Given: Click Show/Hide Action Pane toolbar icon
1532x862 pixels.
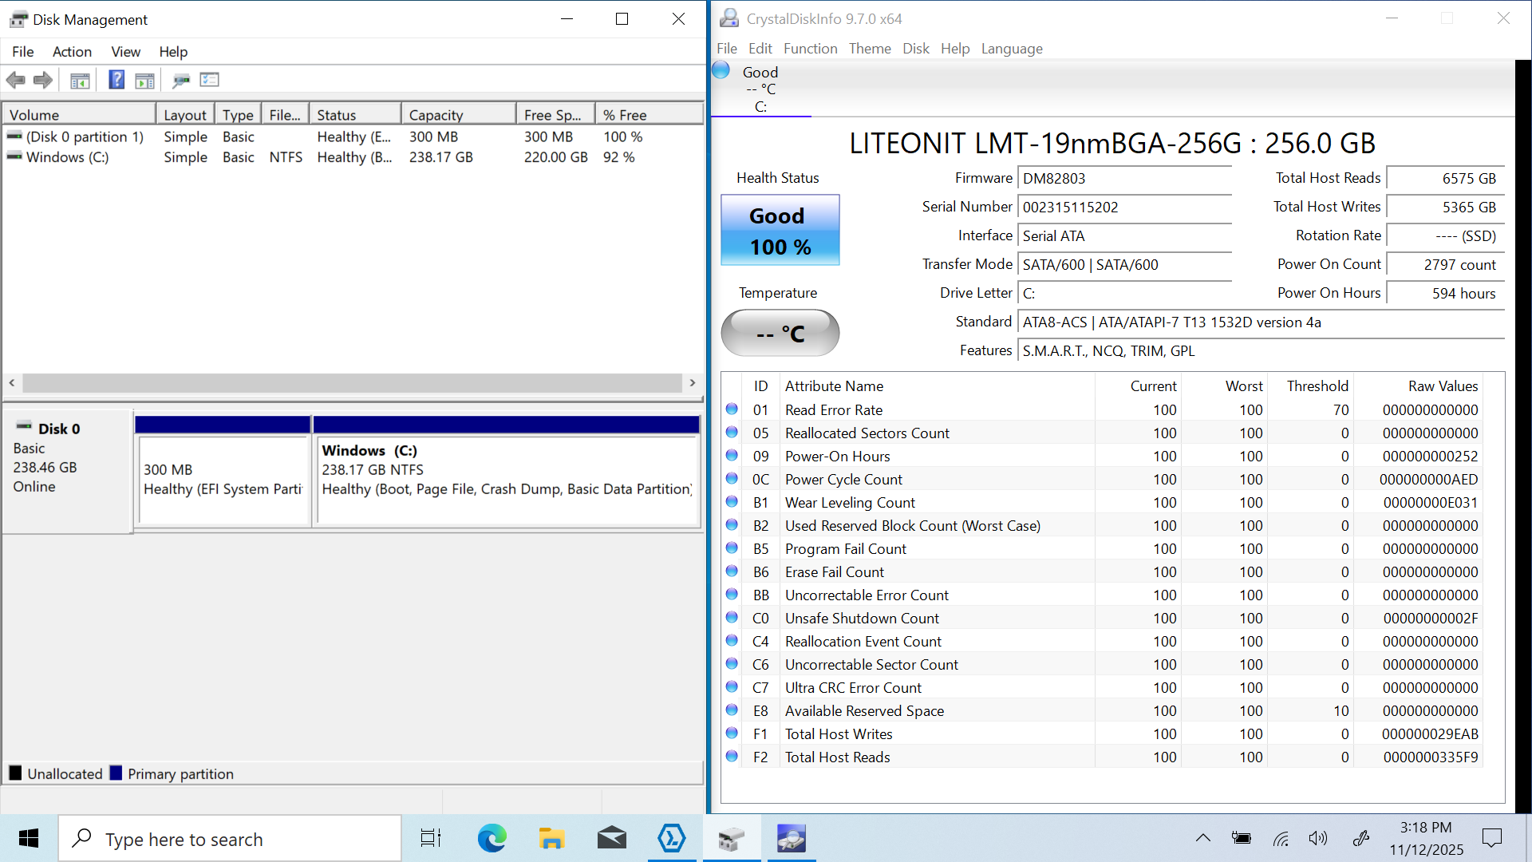Looking at the screenshot, I should pos(144,80).
